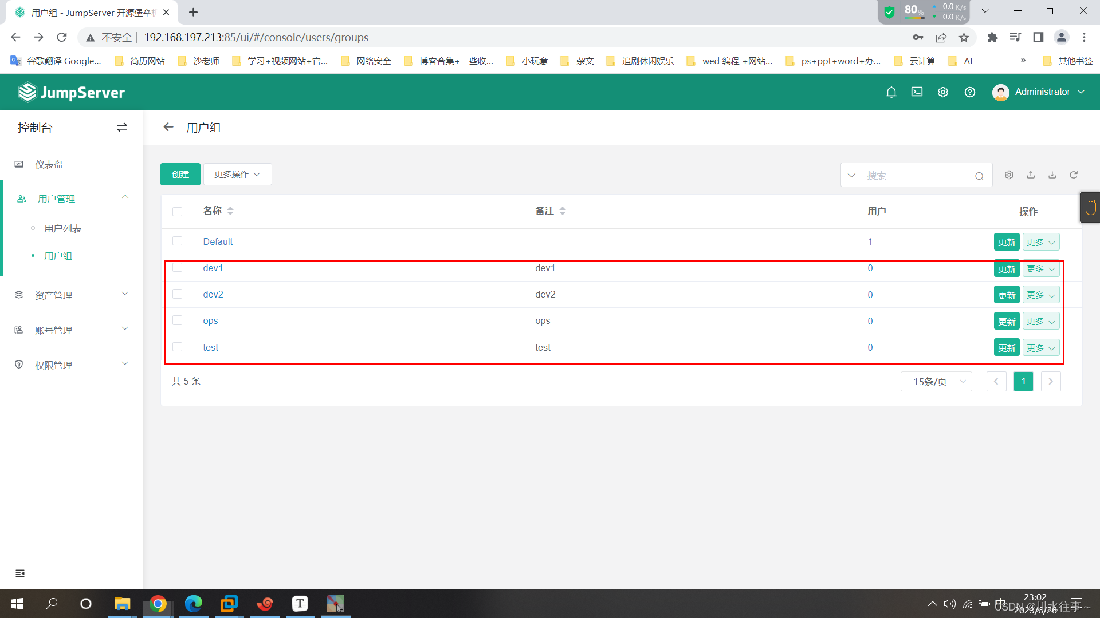The width and height of the screenshot is (1100, 618).
Task: Select 用户列表 in the sidebar
Action: pos(63,228)
